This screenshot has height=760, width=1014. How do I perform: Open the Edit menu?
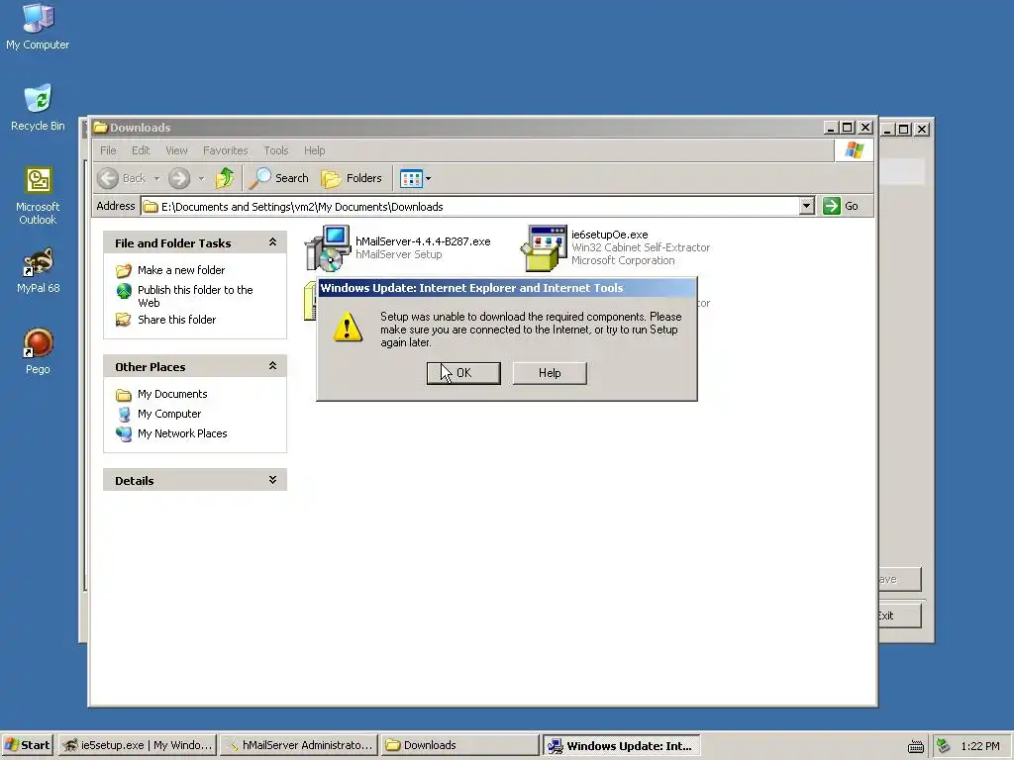click(x=141, y=150)
